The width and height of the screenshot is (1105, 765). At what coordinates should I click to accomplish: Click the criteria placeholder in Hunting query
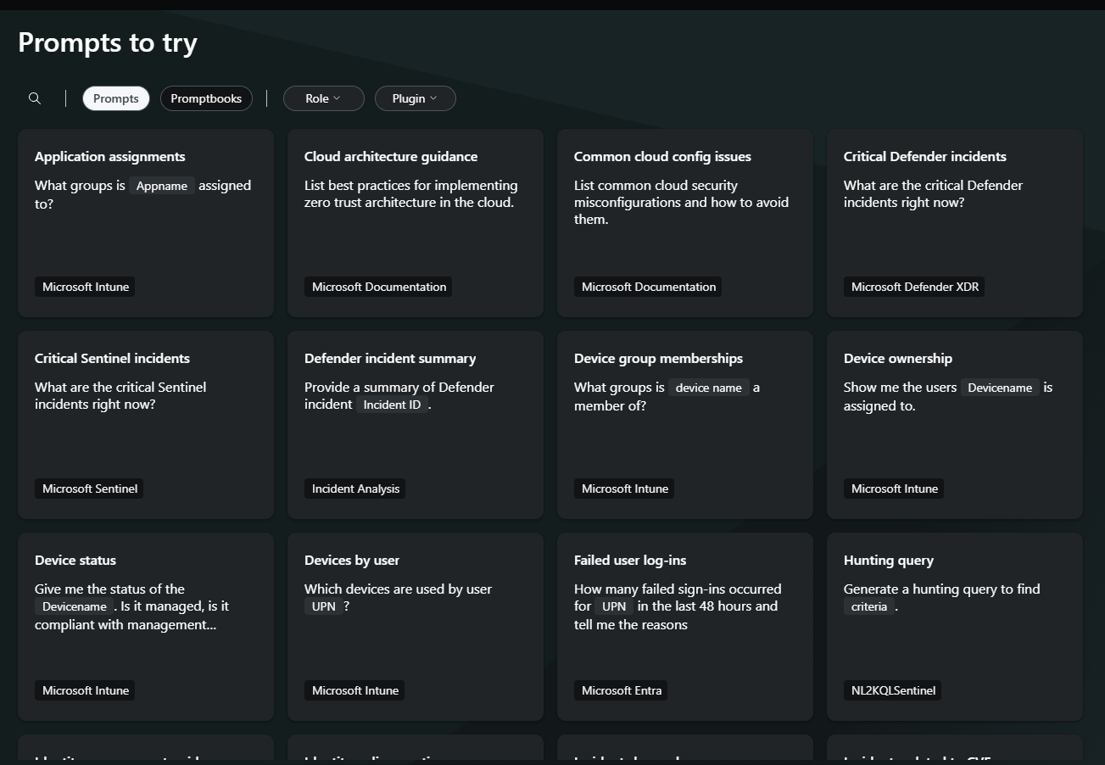point(869,606)
